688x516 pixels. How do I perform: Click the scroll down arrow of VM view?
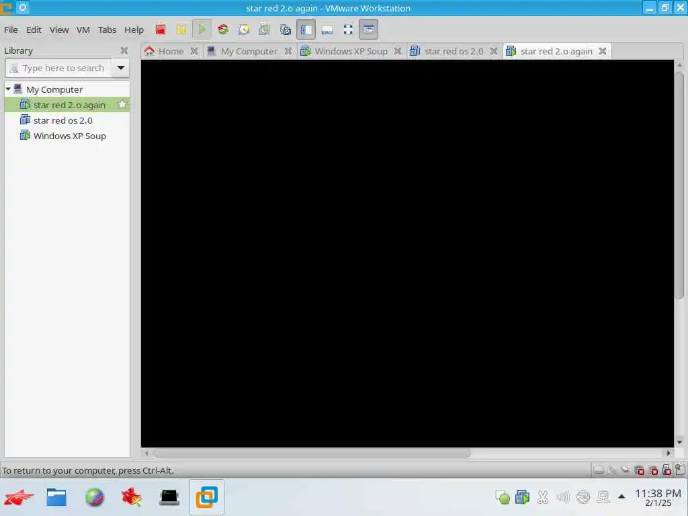[679, 442]
